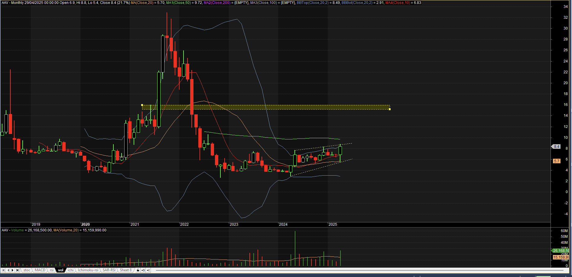Select the yellow resistance zone right handle
Image resolution: width=572 pixels, height=277 pixels.
[x=390, y=109]
